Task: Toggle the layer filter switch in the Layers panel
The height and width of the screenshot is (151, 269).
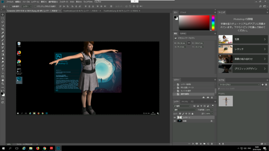Action: (213, 106)
